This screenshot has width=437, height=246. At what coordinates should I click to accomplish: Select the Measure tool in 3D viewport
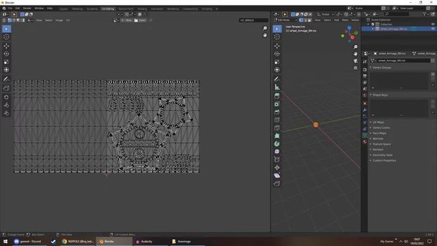coord(277,87)
